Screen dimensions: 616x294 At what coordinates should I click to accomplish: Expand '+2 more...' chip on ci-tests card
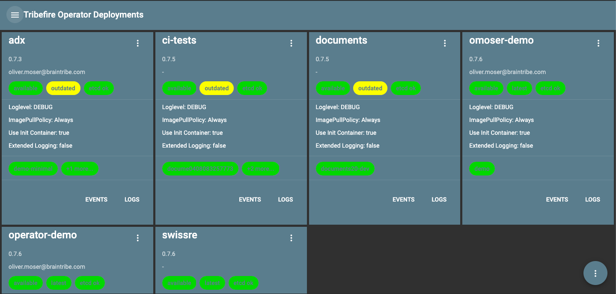click(260, 169)
